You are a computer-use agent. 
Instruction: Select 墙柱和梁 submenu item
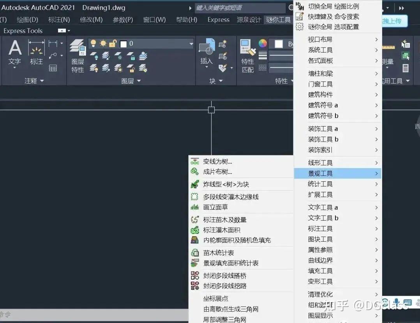point(337,73)
